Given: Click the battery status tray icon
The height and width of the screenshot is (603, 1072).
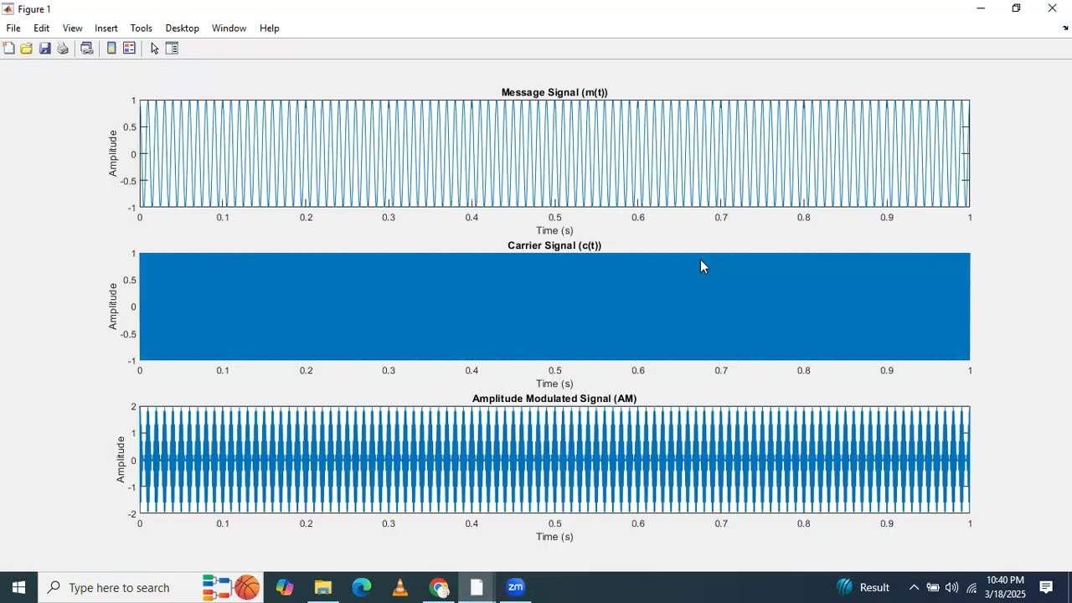Looking at the screenshot, I should (x=932, y=588).
